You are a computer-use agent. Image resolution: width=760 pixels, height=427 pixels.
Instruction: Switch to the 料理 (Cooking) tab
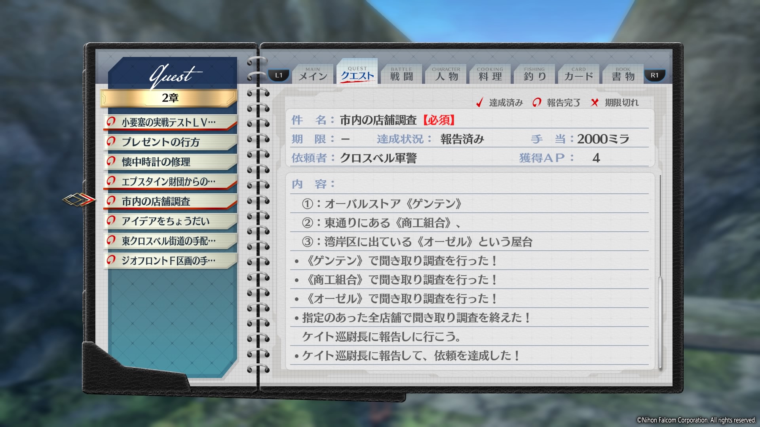pyautogui.click(x=490, y=74)
